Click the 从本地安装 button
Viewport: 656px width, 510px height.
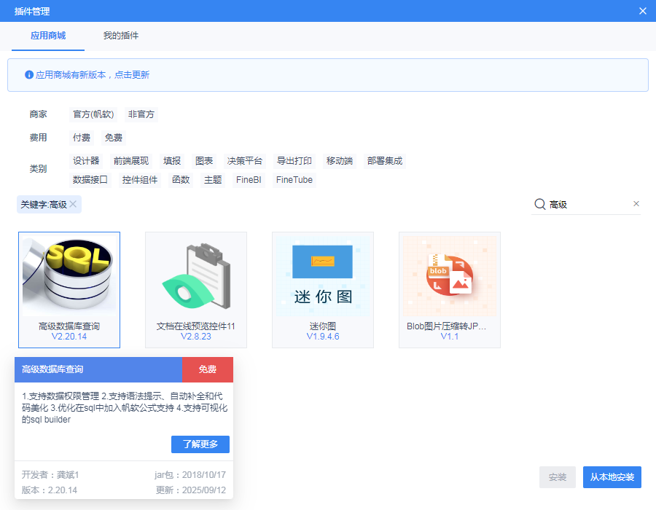point(612,477)
